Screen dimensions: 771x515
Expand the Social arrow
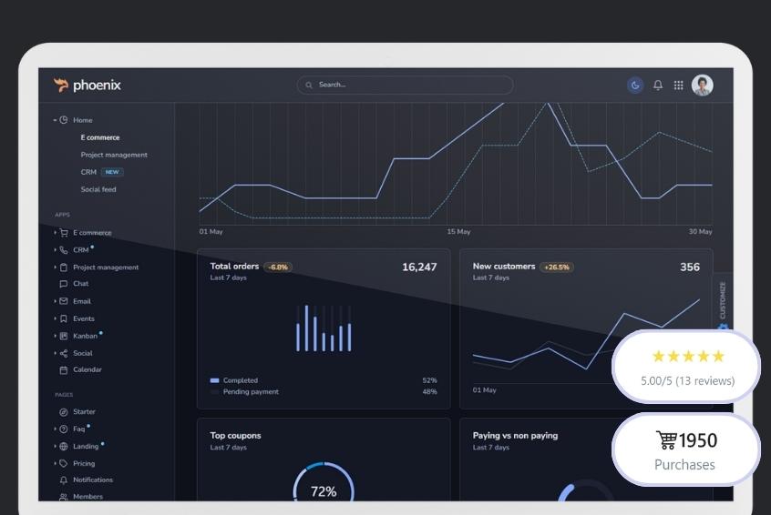point(55,353)
